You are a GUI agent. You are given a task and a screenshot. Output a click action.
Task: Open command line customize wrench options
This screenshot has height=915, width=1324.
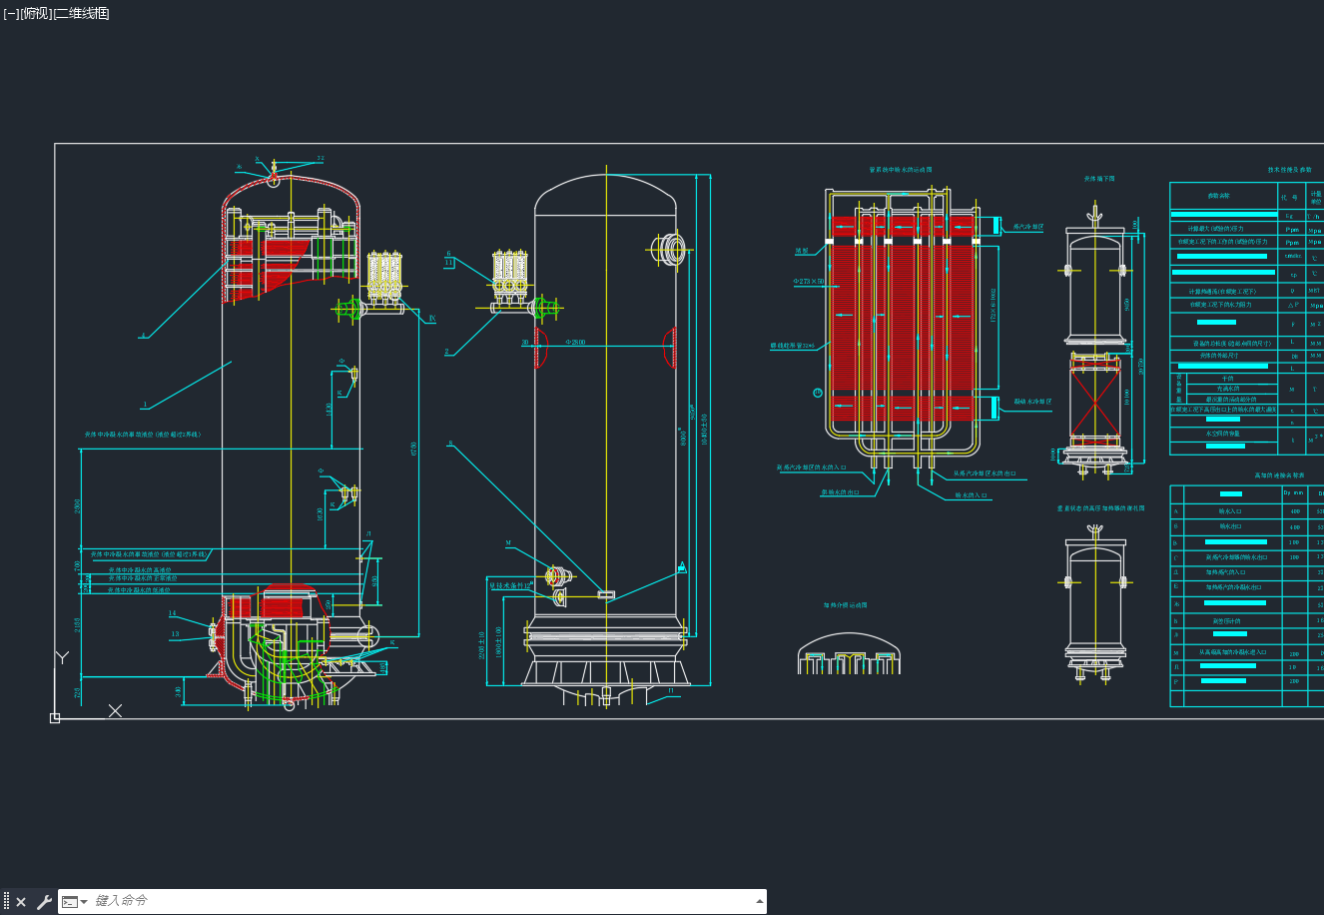pos(44,902)
